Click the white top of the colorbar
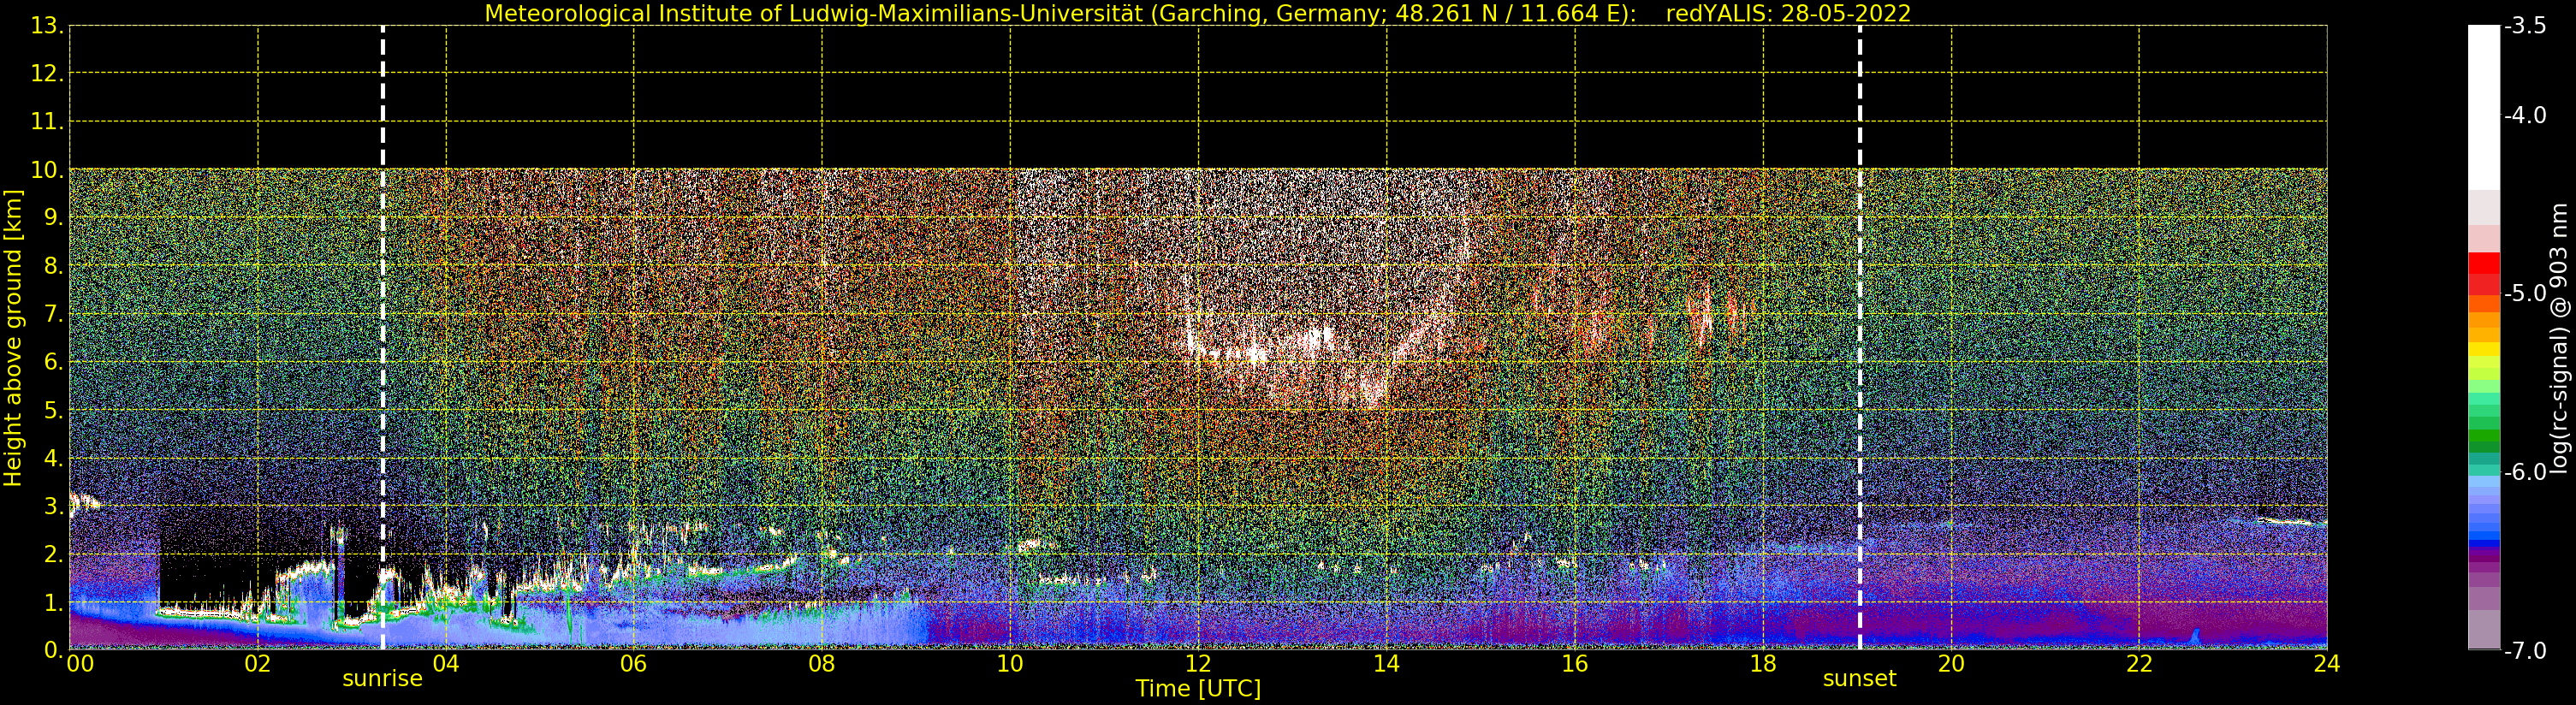The height and width of the screenshot is (705, 2576). pyautogui.click(x=2484, y=107)
